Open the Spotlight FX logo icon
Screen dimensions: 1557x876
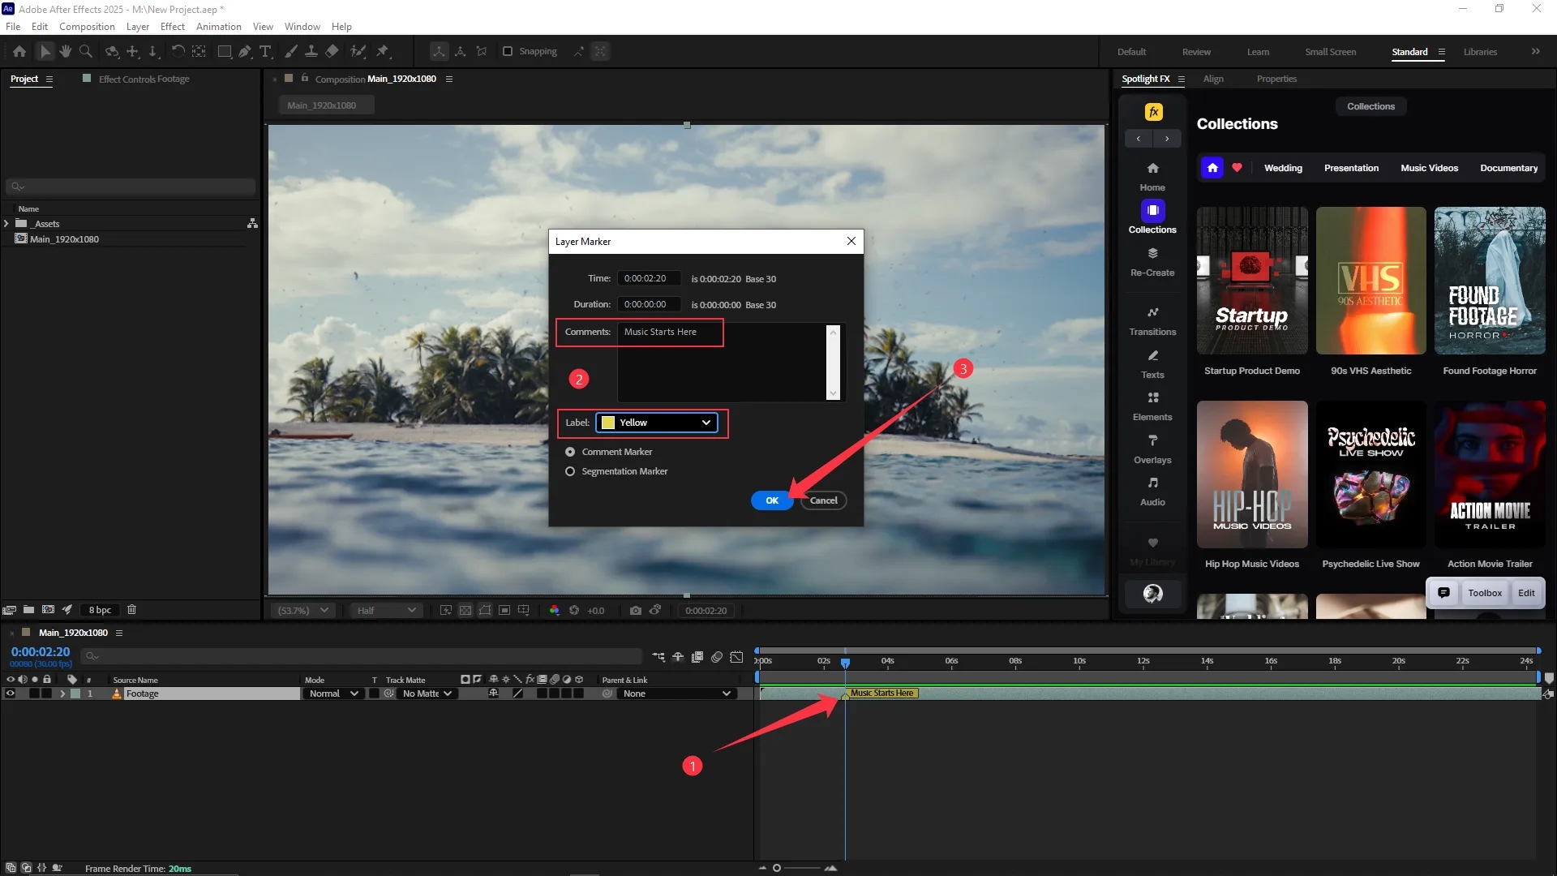click(1153, 112)
